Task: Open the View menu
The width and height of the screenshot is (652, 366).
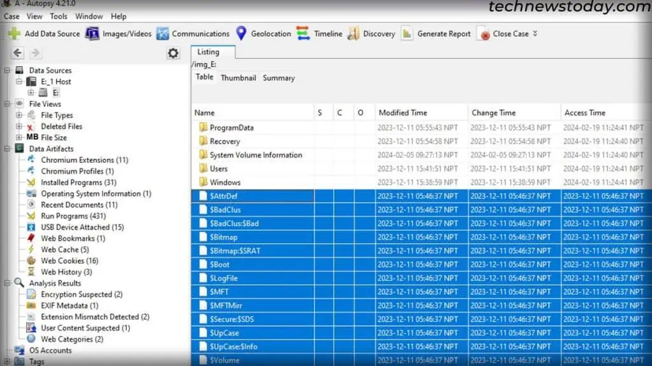Action: pos(34,16)
